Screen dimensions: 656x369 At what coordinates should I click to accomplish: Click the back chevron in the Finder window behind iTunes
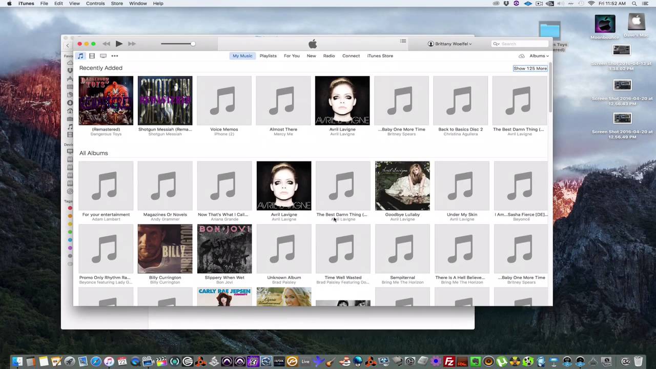pos(68,46)
